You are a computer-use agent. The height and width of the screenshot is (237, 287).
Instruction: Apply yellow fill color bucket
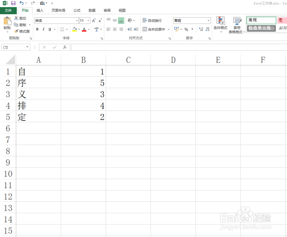(x=75, y=29)
